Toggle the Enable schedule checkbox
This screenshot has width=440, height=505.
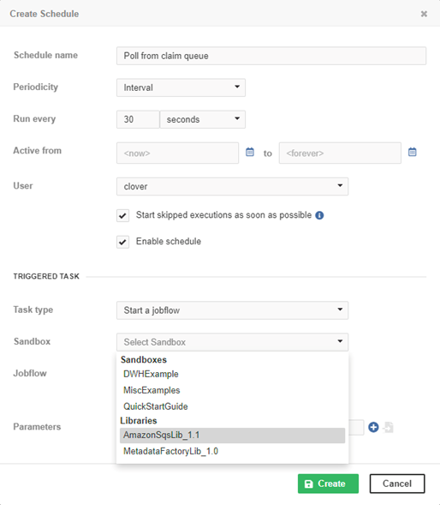coord(123,242)
